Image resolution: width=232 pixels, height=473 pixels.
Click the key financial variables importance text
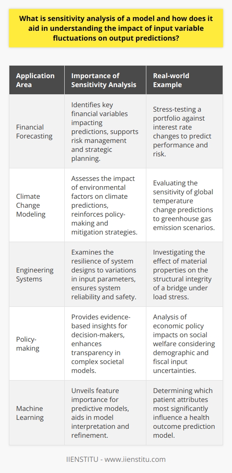click(105, 131)
